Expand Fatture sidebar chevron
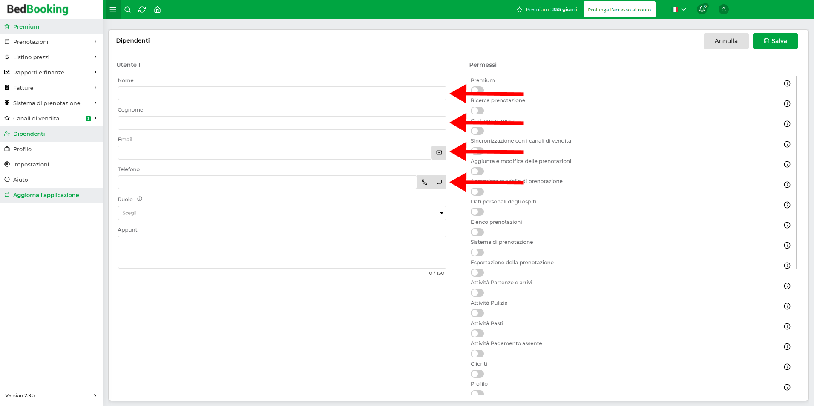The width and height of the screenshot is (814, 406). pos(95,88)
